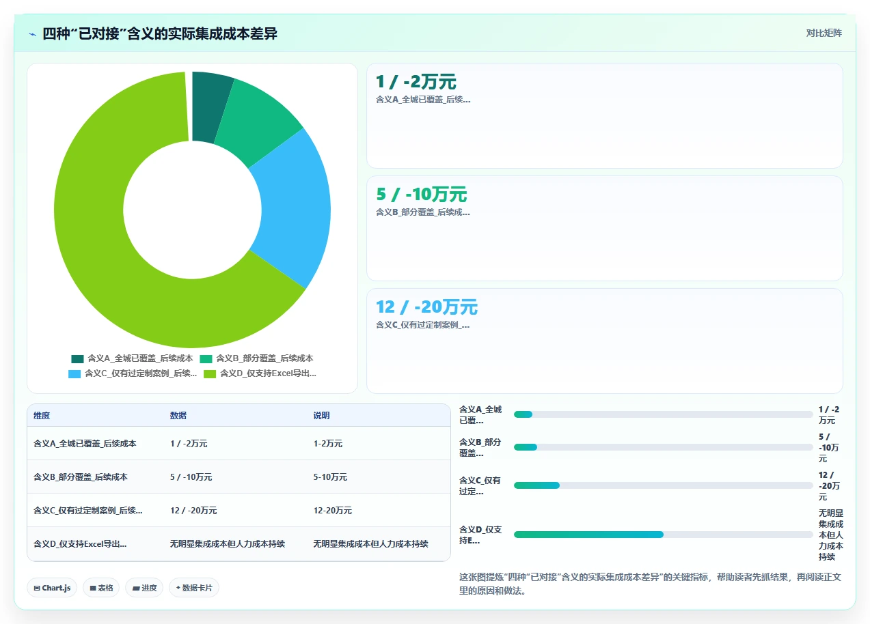870x624 pixels.
Task: Select table cell 含义C_仅有过定制案例_后续
Action: click(x=88, y=511)
